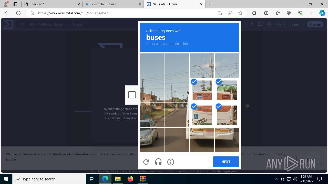Image resolution: width=328 pixels, height=184 pixels.
Task: View site information lock icon
Action: (x=32, y=13)
